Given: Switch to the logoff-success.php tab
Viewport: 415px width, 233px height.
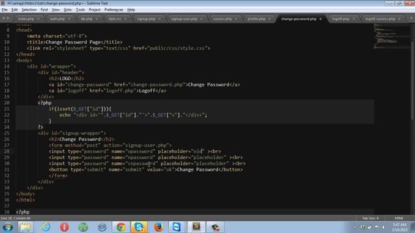Looking at the screenshot, I should [380, 19].
